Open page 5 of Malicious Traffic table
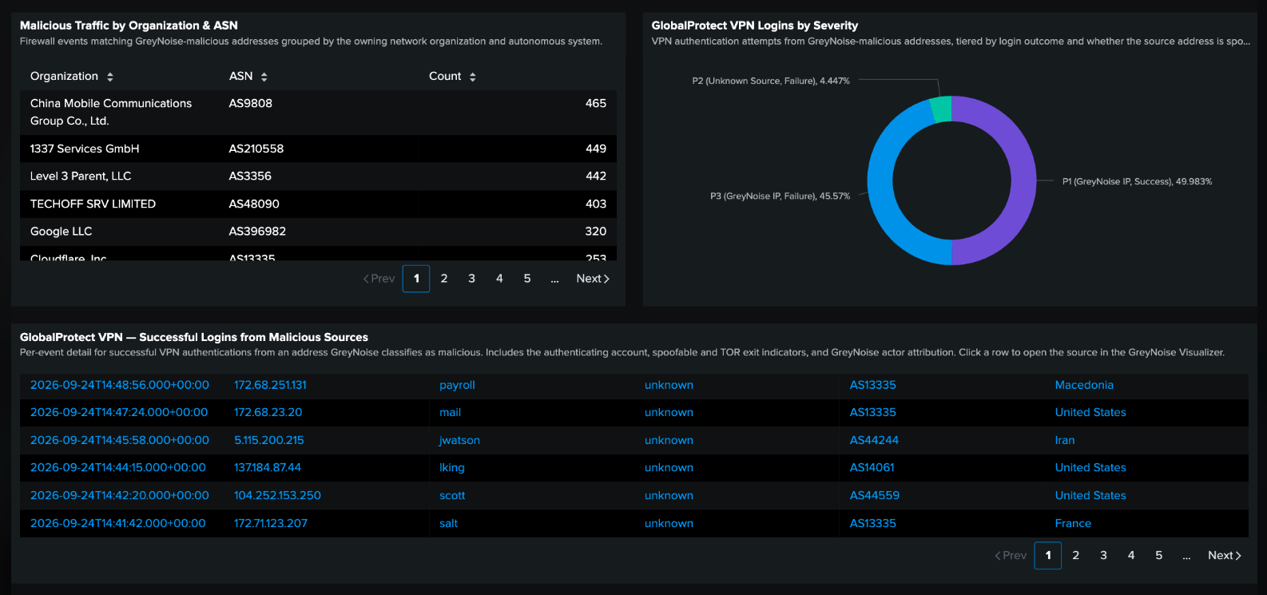Viewport: 1267px width, 595px height. [x=527, y=279]
